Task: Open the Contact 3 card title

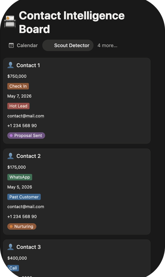Action: (29, 247)
